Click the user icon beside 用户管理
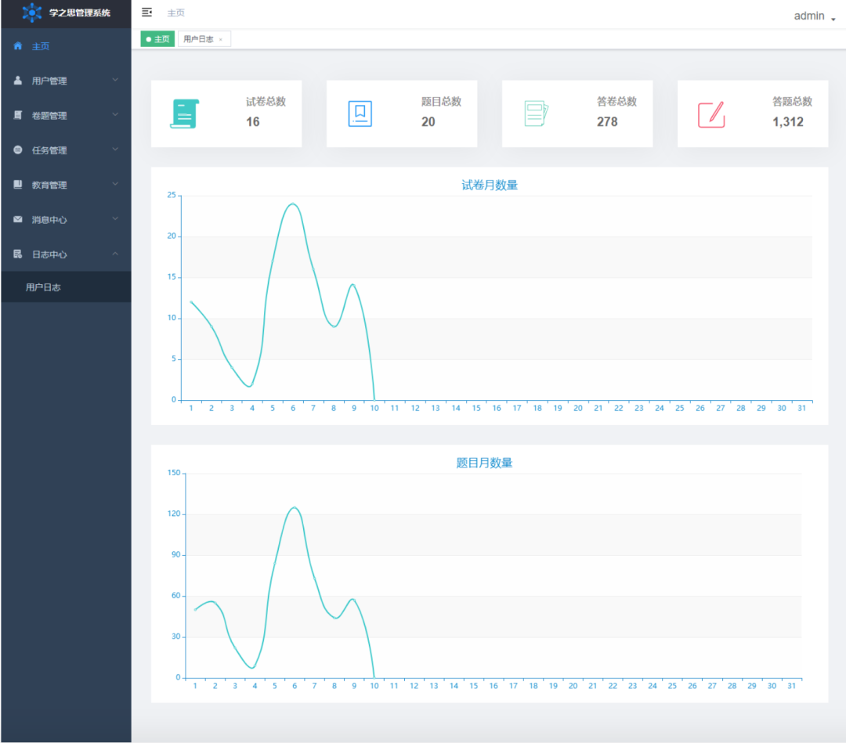The width and height of the screenshot is (846, 743). 18,81
